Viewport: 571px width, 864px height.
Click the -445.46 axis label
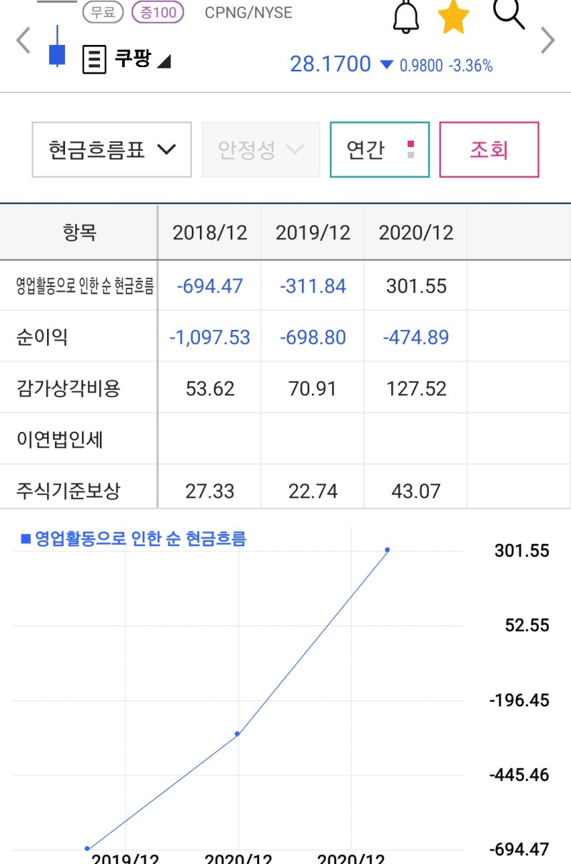pyautogui.click(x=520, y=775)
